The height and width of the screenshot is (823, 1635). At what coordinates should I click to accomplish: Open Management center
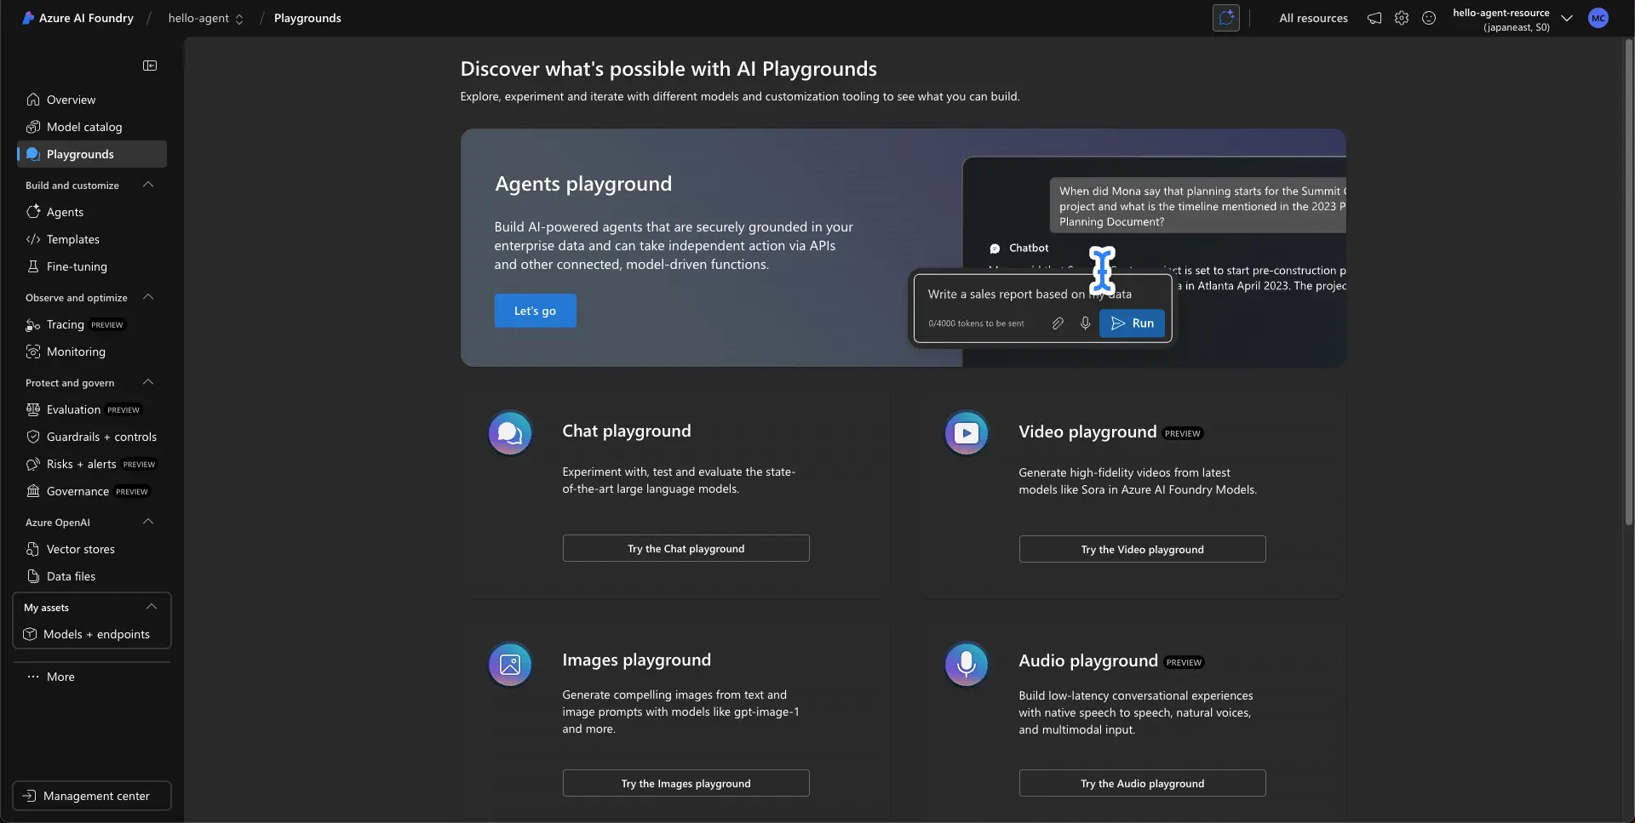pos(92,796)
